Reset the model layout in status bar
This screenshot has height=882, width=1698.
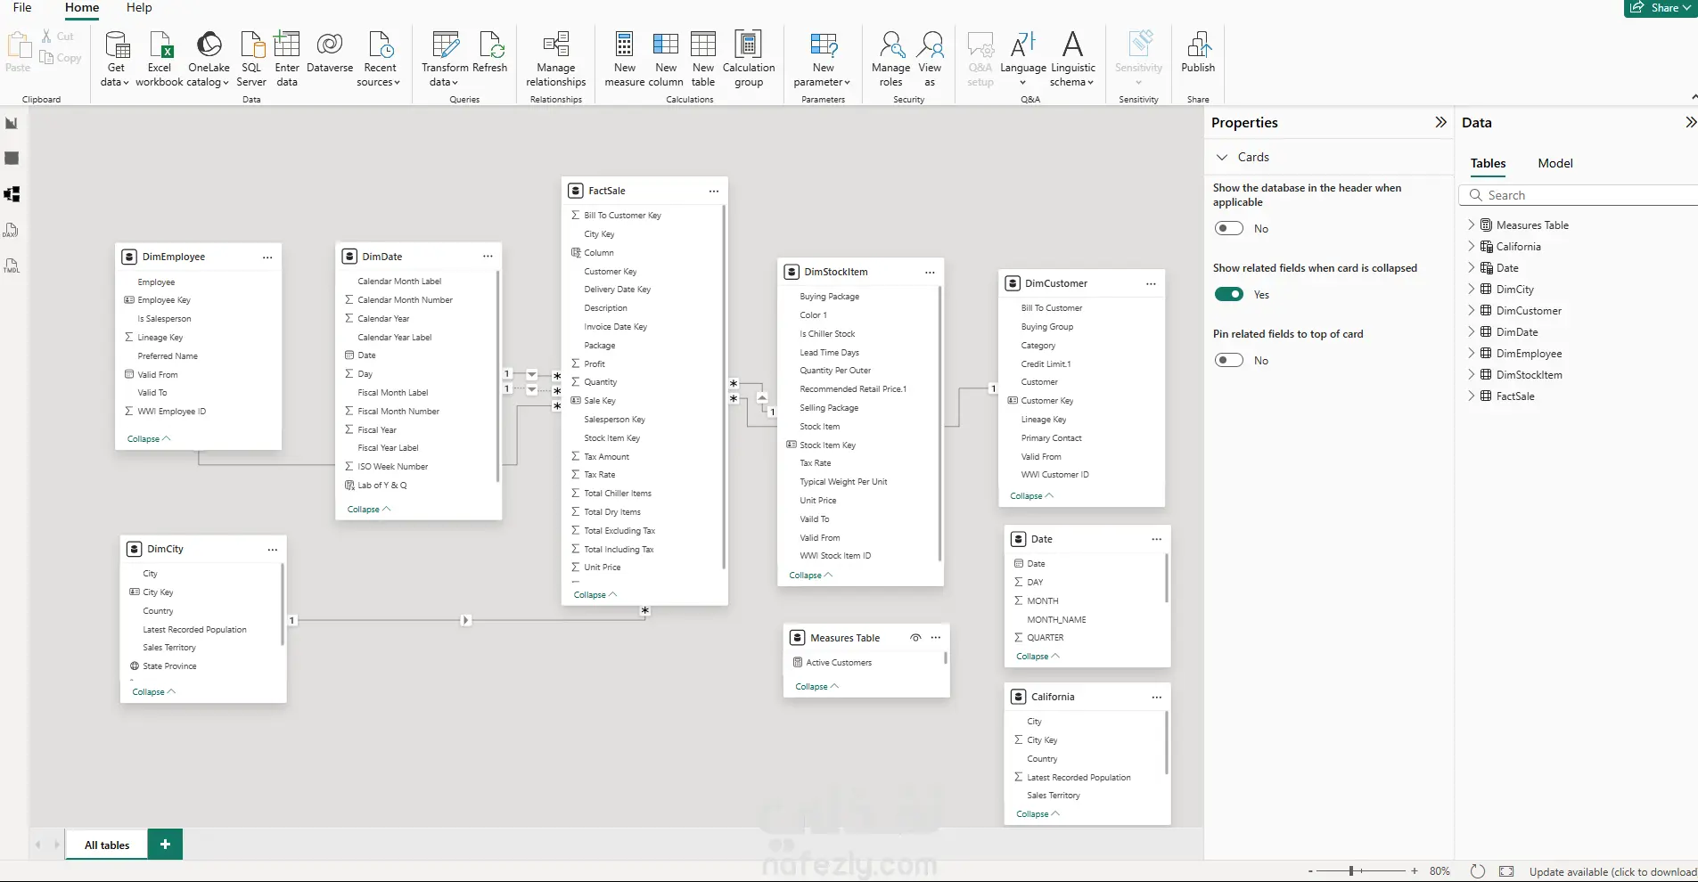(x=1478, y=871)
